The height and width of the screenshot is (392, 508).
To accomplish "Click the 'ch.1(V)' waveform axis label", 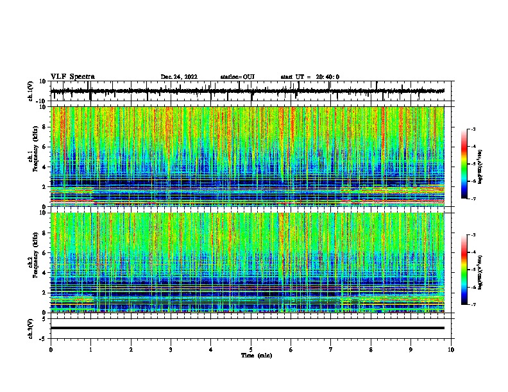I will click(31, 91).
